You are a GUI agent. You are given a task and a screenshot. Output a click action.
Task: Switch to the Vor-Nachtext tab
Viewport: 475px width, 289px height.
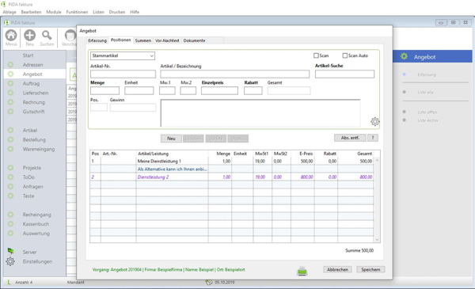click(x=167, y=40)
